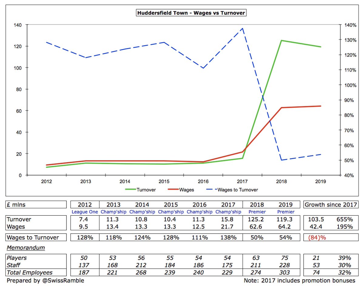Click the 39% players growth cell

pos(344,258)
